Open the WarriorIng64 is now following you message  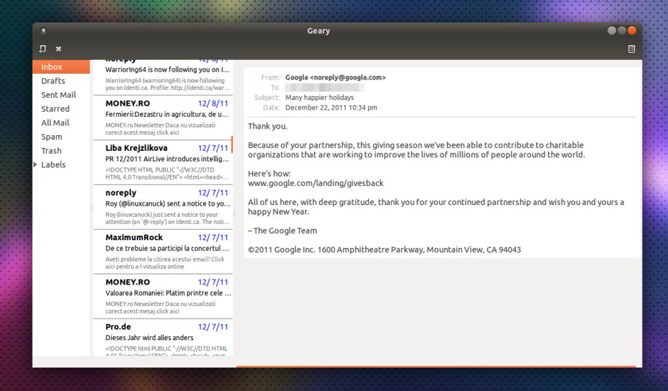coord(163,77)
